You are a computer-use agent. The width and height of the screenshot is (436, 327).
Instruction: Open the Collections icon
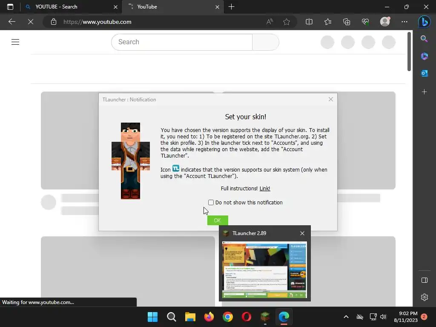click(x=347, y=22)
